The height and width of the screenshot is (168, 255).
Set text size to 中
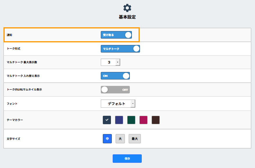click(107, 139)
